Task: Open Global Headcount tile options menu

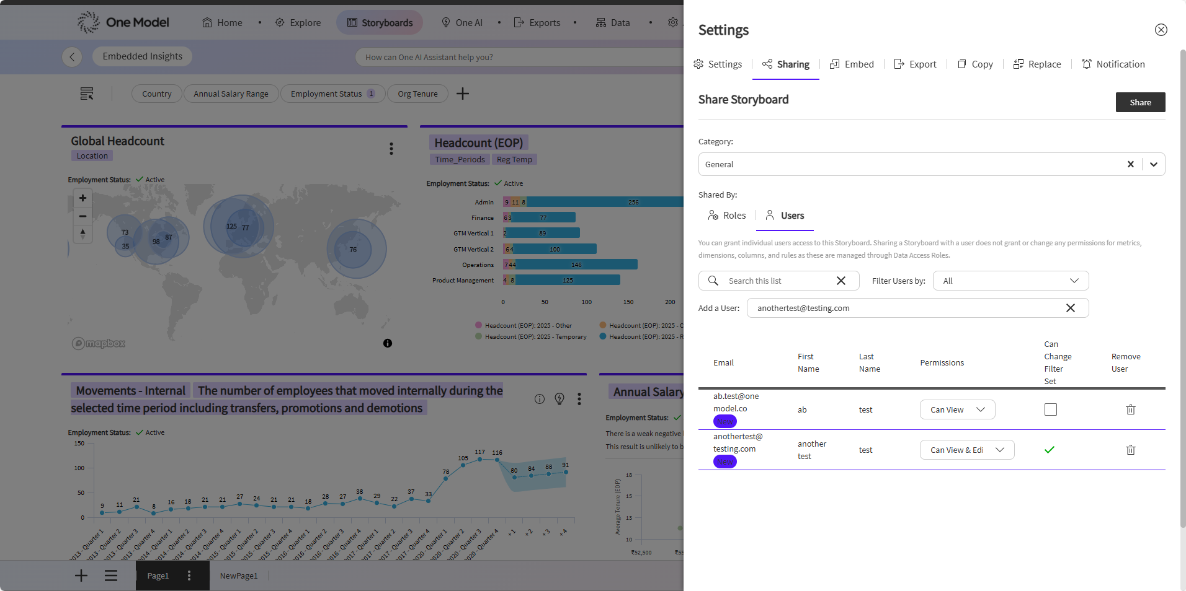Action: (391, 149)
